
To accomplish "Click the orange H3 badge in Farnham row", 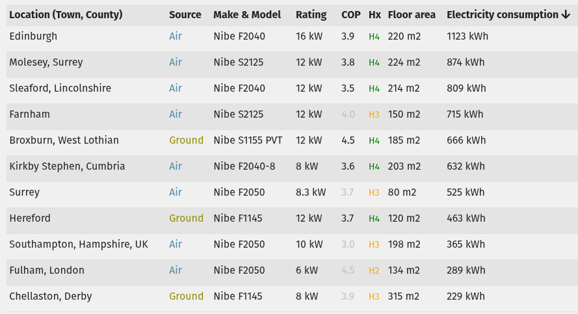I will [374, 114].
